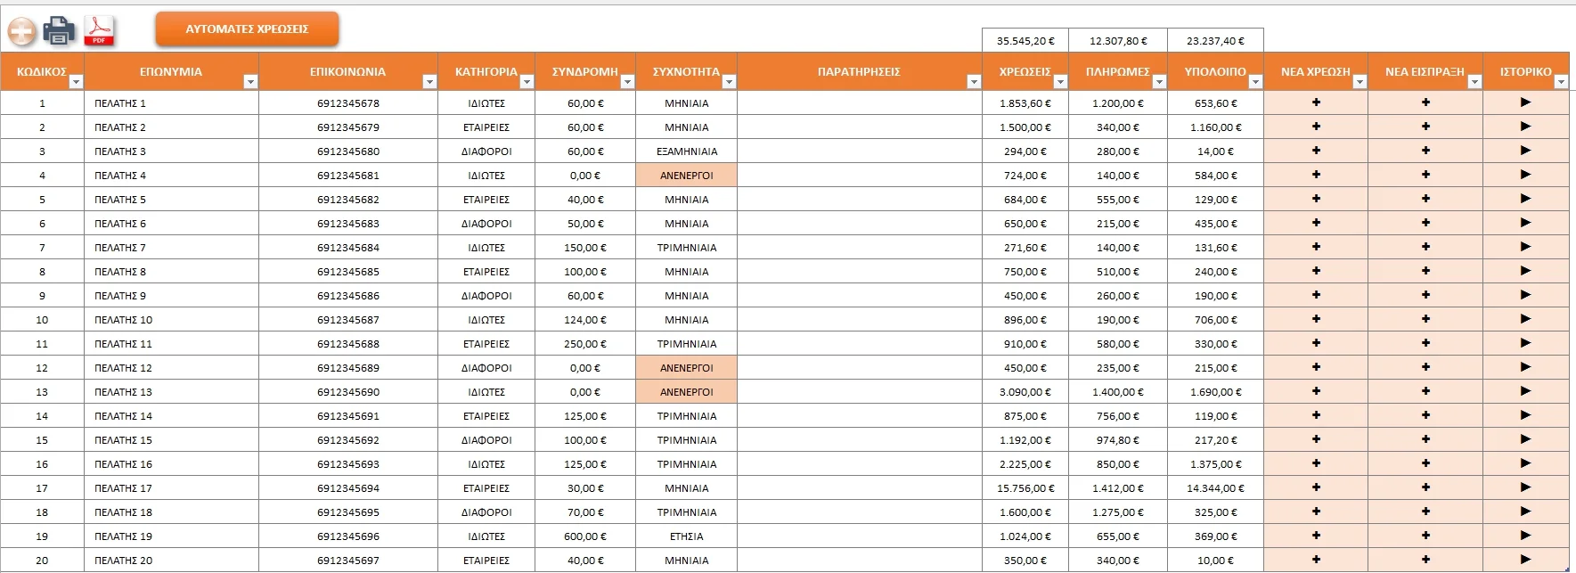Screen dimensions: 1576x573
Task: Open history for ΠΕΛΑΤΗΣ 8
Action: 1526,271
